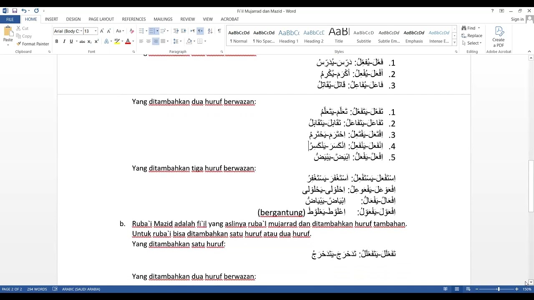Sort the selected text A to Z
The image size is (534, 300).
210,31
